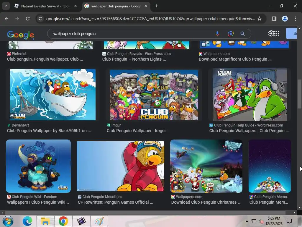The width and height of the screenshot is (302, 227).
Task: Click the vertical page scrollbar thumb
Action: (x=299, y=94)
